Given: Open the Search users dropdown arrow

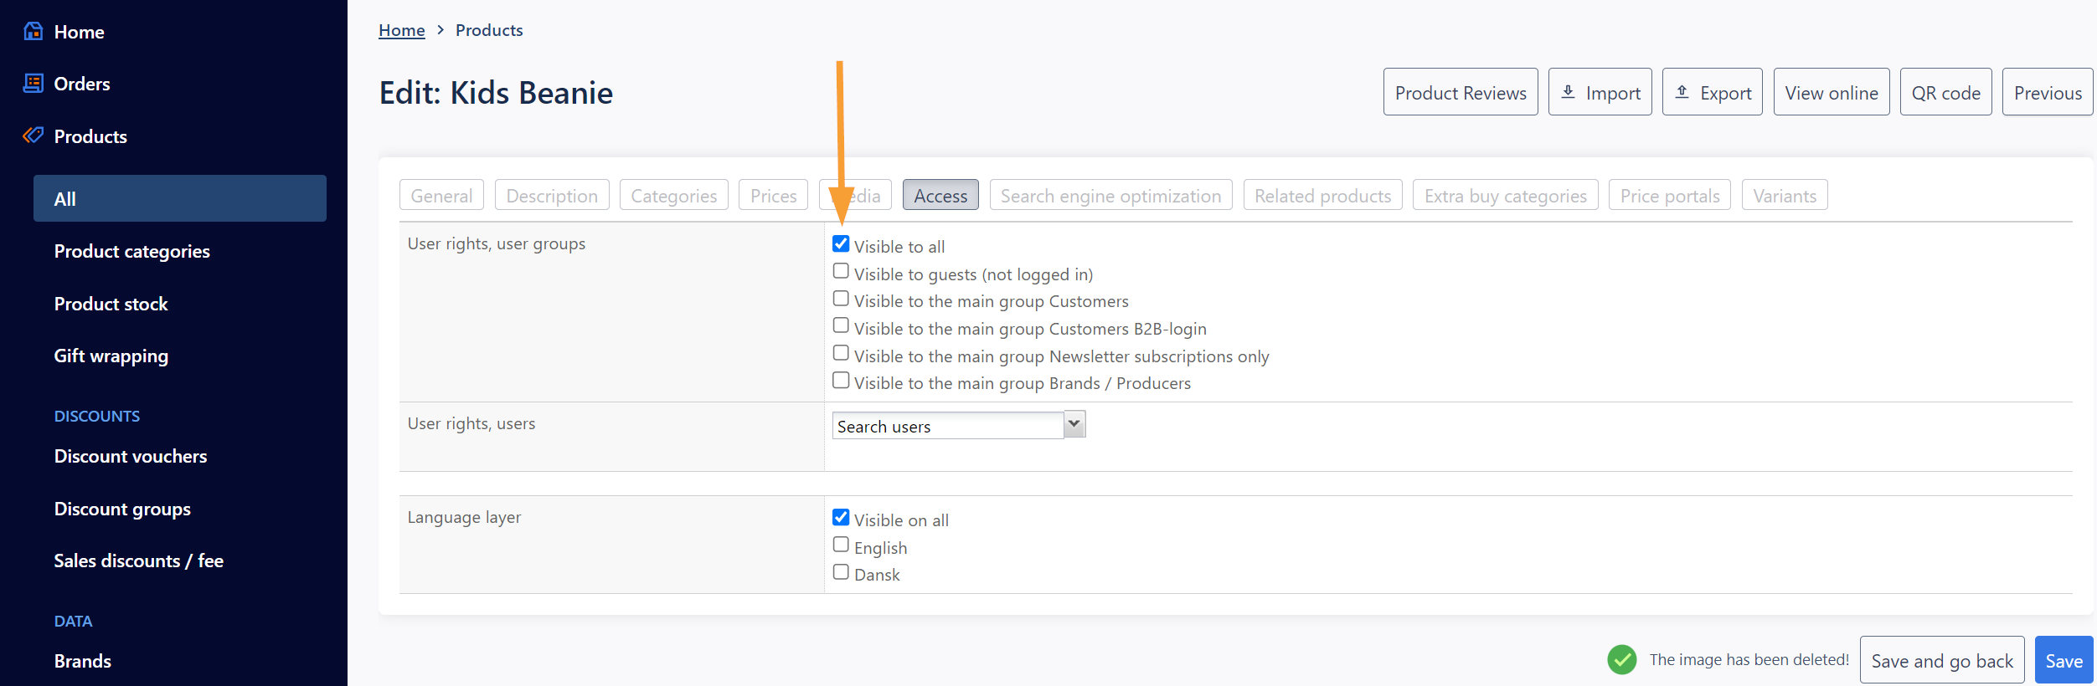Looking at the screenshot, I should click(1074, 424).
